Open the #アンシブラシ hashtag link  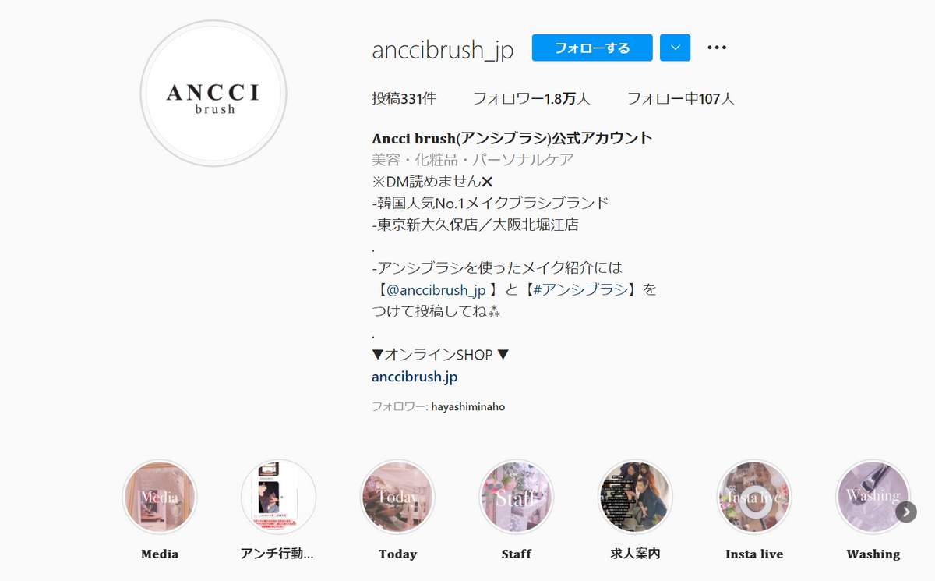pyautogui.click(x=577, y=290)
